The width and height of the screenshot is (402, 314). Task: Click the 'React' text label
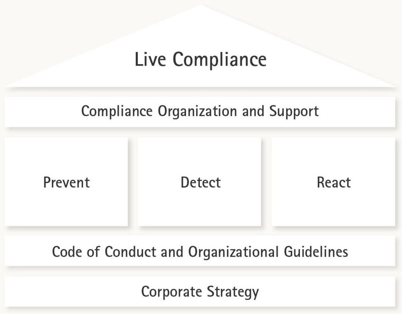334,183
